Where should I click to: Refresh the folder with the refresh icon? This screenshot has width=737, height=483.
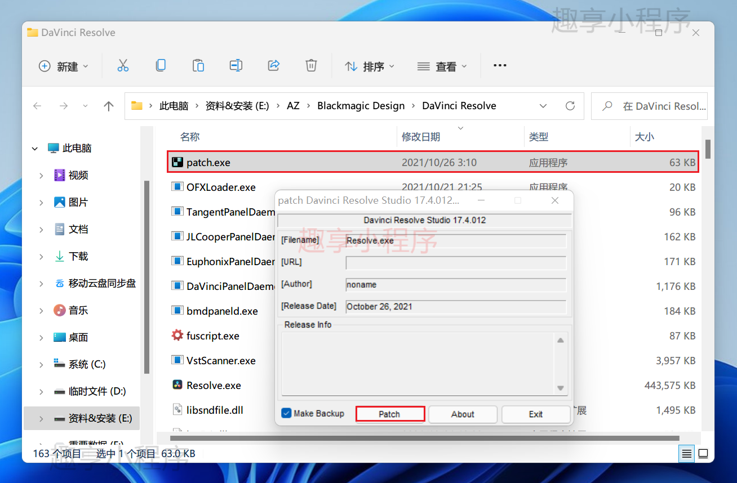(570, 106)
